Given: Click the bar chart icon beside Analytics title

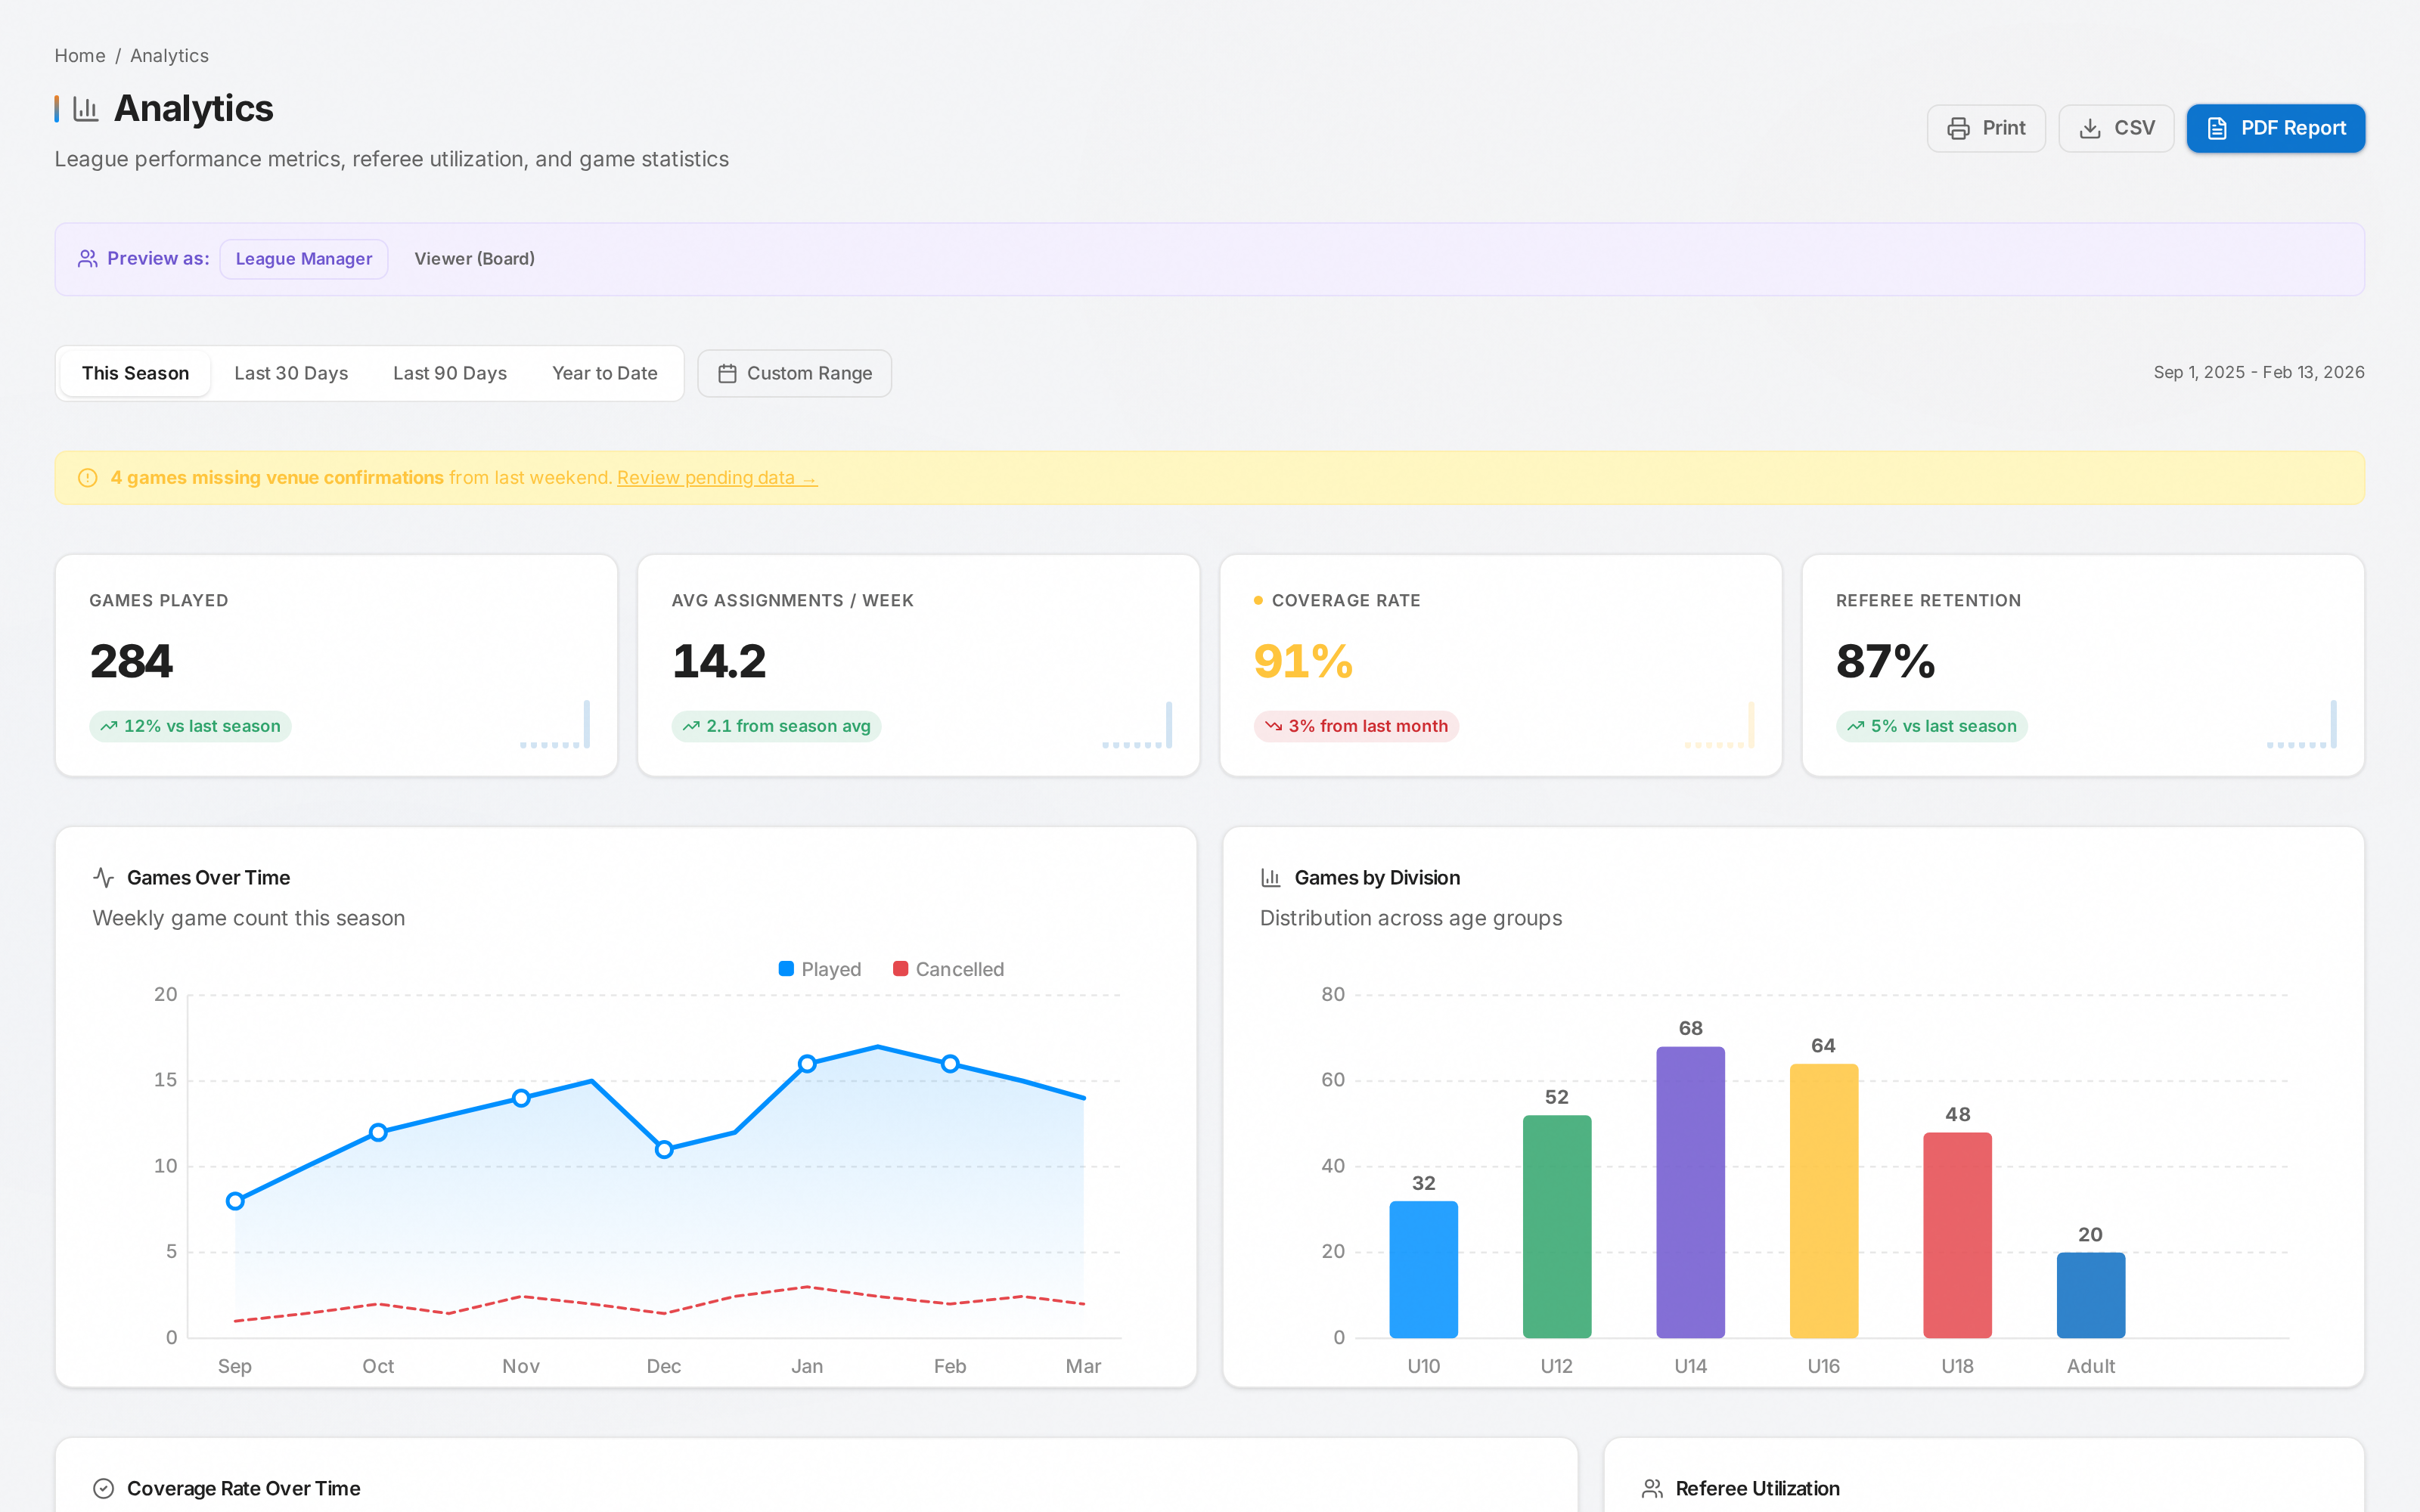Looking at the screenshot, I should (86, 108).
